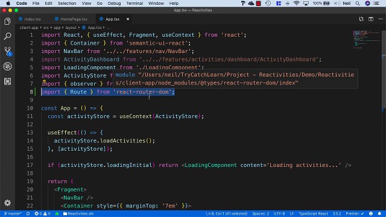The image size is (386, 217).
Task: Click the Wi-Fi icon in menu bar
Action: [x=296, y=3]
